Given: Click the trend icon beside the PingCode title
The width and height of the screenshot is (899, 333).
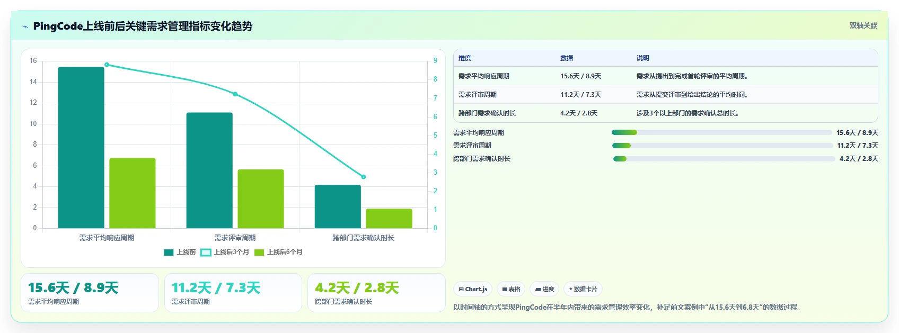Looking at the screenshot, I should tap(25, 26).
